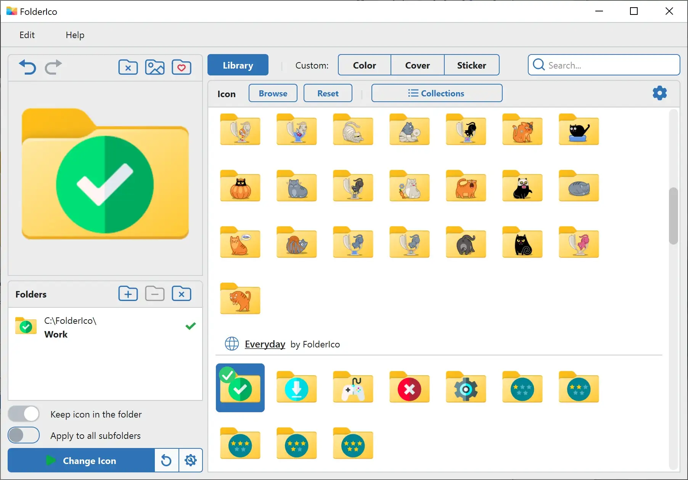Select the game controller folder icon
The width and height of the screenshot is (688, 480).
point(353,387)
